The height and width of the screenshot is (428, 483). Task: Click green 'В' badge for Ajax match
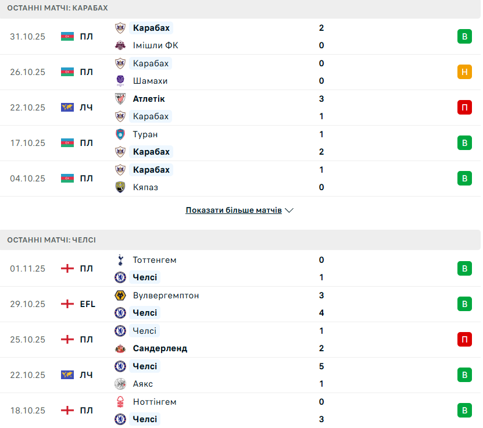coord(464,375)
